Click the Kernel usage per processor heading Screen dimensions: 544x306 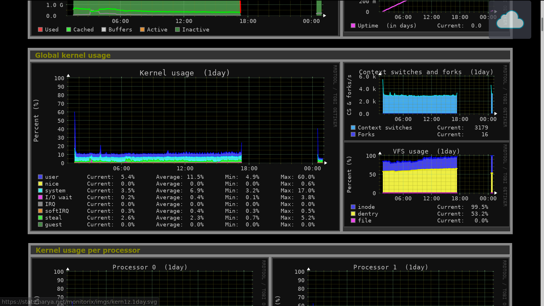88,250
